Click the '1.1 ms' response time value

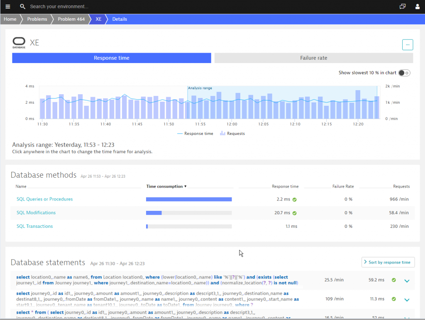pos(291,226)
